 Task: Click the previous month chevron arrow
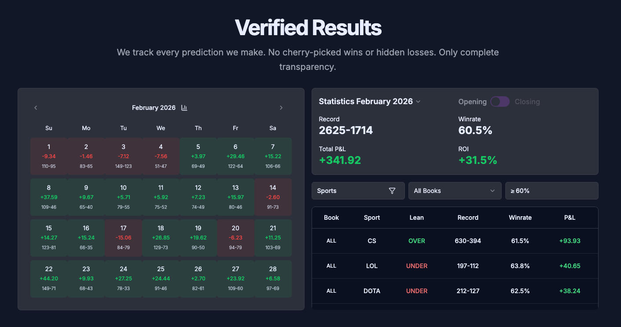coord(35,107)
